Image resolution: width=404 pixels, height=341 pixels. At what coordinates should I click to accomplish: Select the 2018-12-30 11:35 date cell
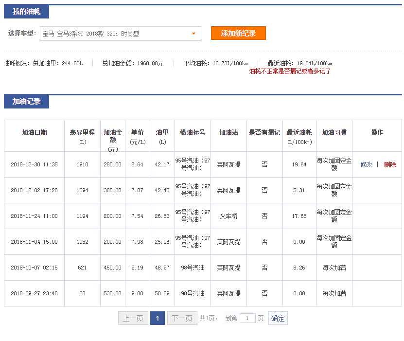tap(34, 164)
